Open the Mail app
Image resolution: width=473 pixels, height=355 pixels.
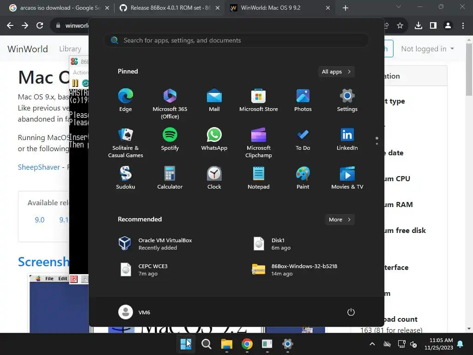coord(214,100)
